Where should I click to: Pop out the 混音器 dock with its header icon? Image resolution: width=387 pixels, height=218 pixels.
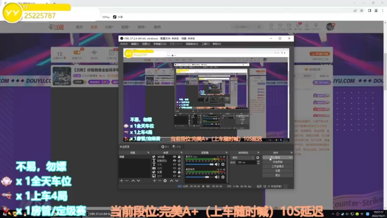[226, 153]
